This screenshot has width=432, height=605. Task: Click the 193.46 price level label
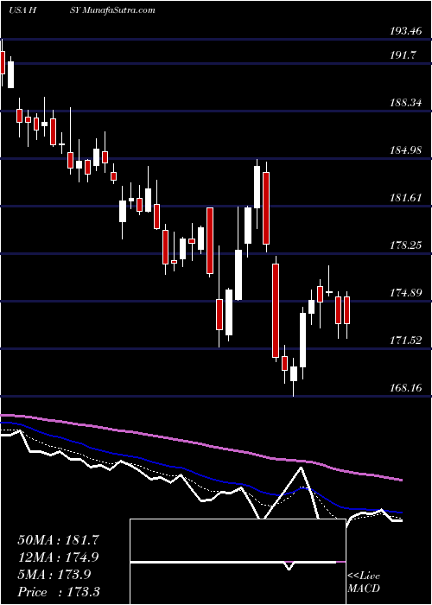[x=406, y=31]
